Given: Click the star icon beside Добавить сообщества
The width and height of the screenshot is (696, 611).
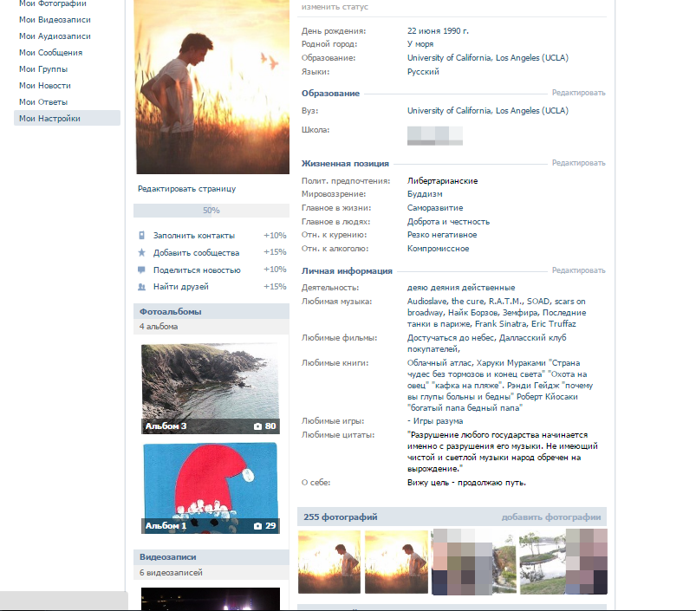Looking at the screenshot, I should coord(141,253).
